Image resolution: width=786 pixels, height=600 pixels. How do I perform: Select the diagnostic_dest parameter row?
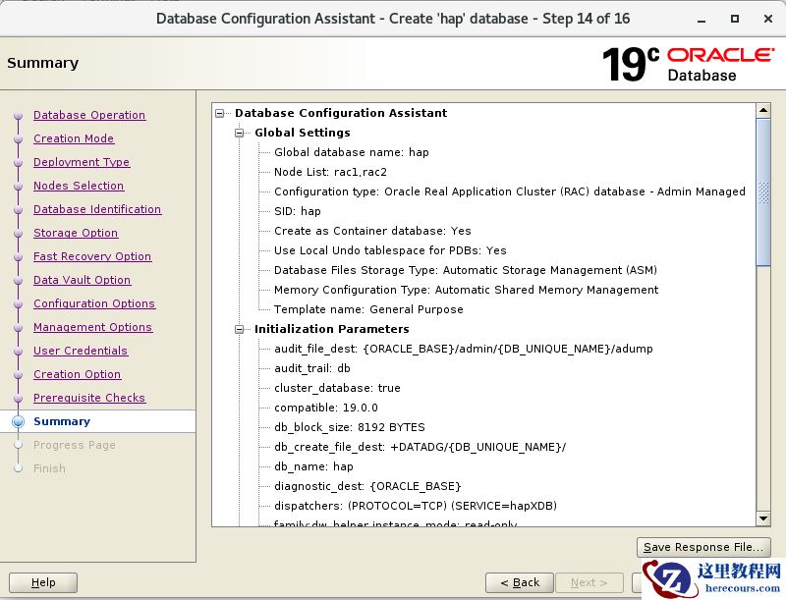[x=367, y=486]
